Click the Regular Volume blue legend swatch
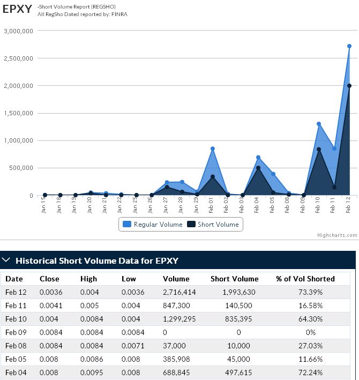Viewport: 359px width, 380px height. point(127,224)
